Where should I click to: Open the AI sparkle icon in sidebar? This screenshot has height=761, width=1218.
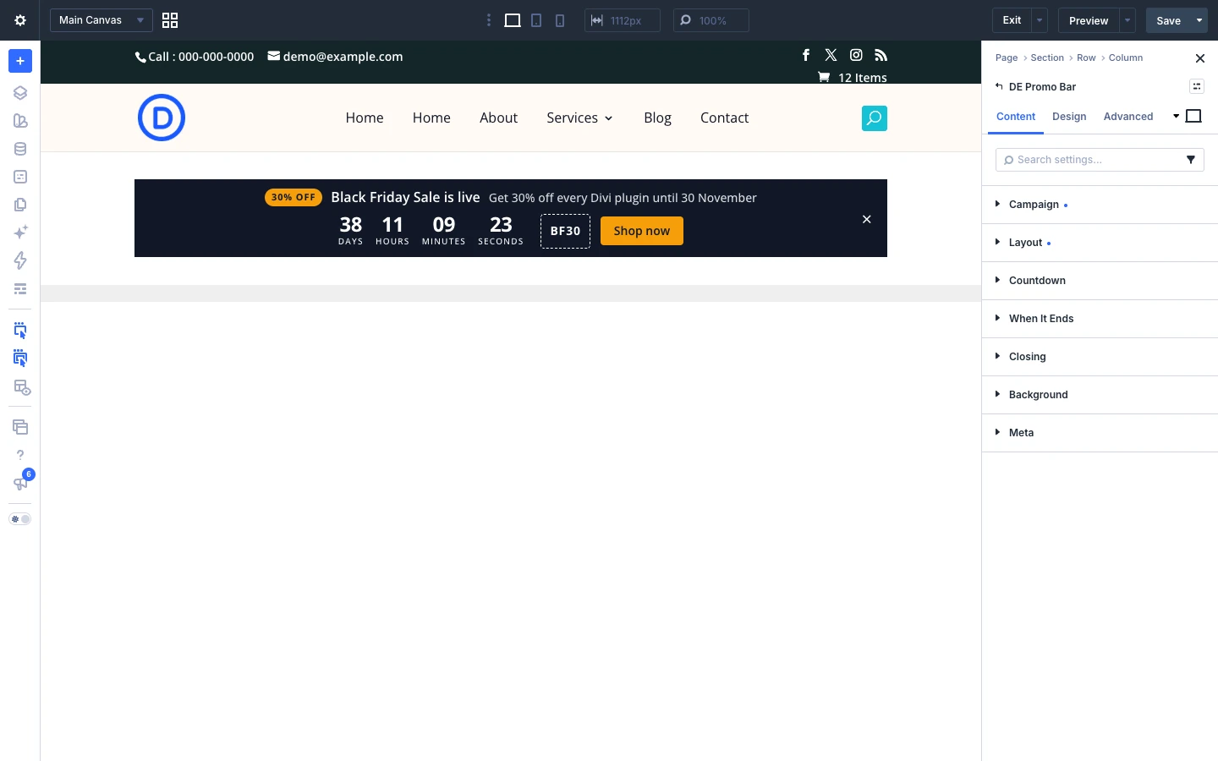tap(20, 233)
